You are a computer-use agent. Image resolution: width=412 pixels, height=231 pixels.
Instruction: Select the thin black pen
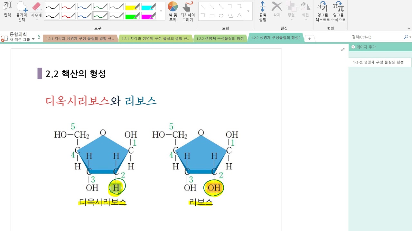tap(52, 7)
